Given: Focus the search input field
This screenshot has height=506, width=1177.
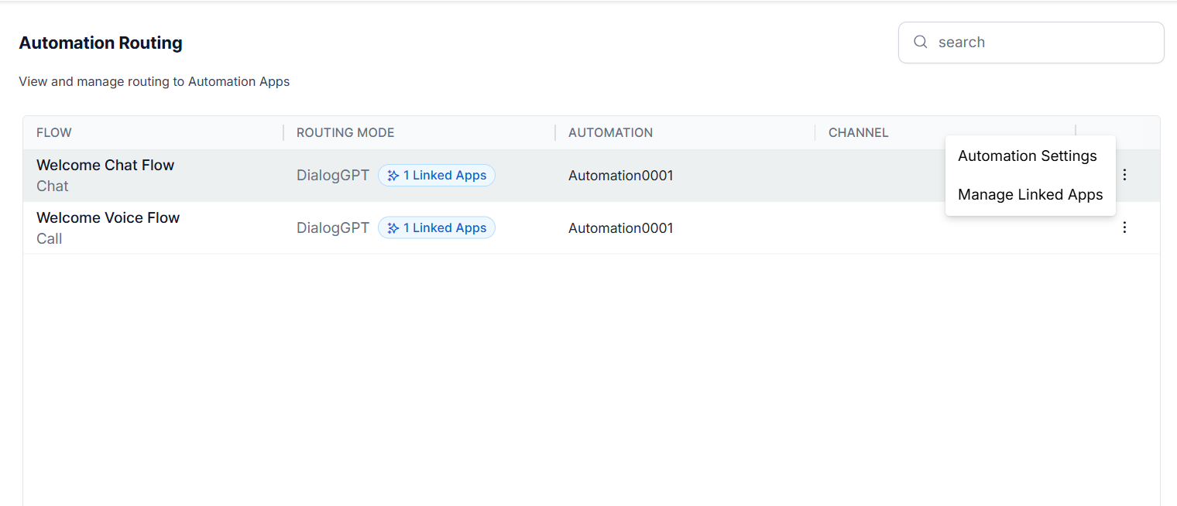Looking at the screenshot, I should click(1038, 43).
